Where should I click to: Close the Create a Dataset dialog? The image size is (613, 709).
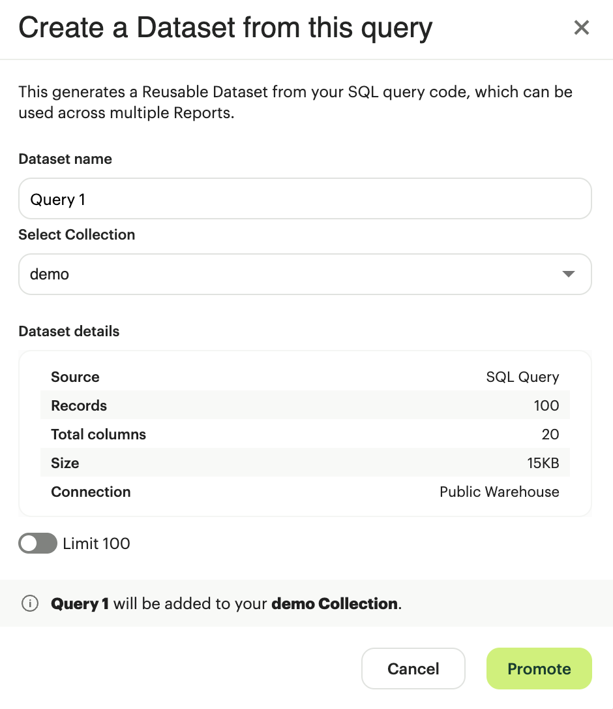tap(581, 27)
